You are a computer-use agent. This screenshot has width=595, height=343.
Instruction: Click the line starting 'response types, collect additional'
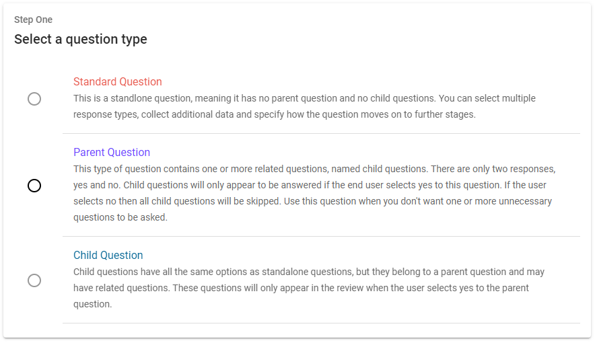tap(274, 114)
